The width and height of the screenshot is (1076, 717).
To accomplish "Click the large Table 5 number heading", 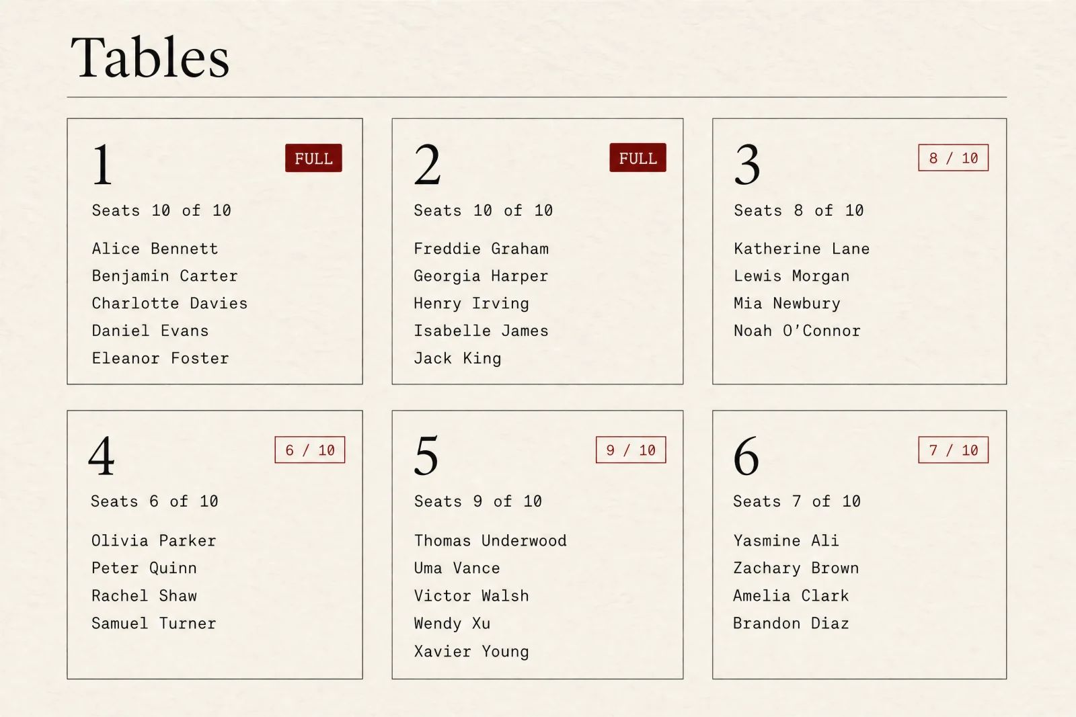I will coord(426,456).
